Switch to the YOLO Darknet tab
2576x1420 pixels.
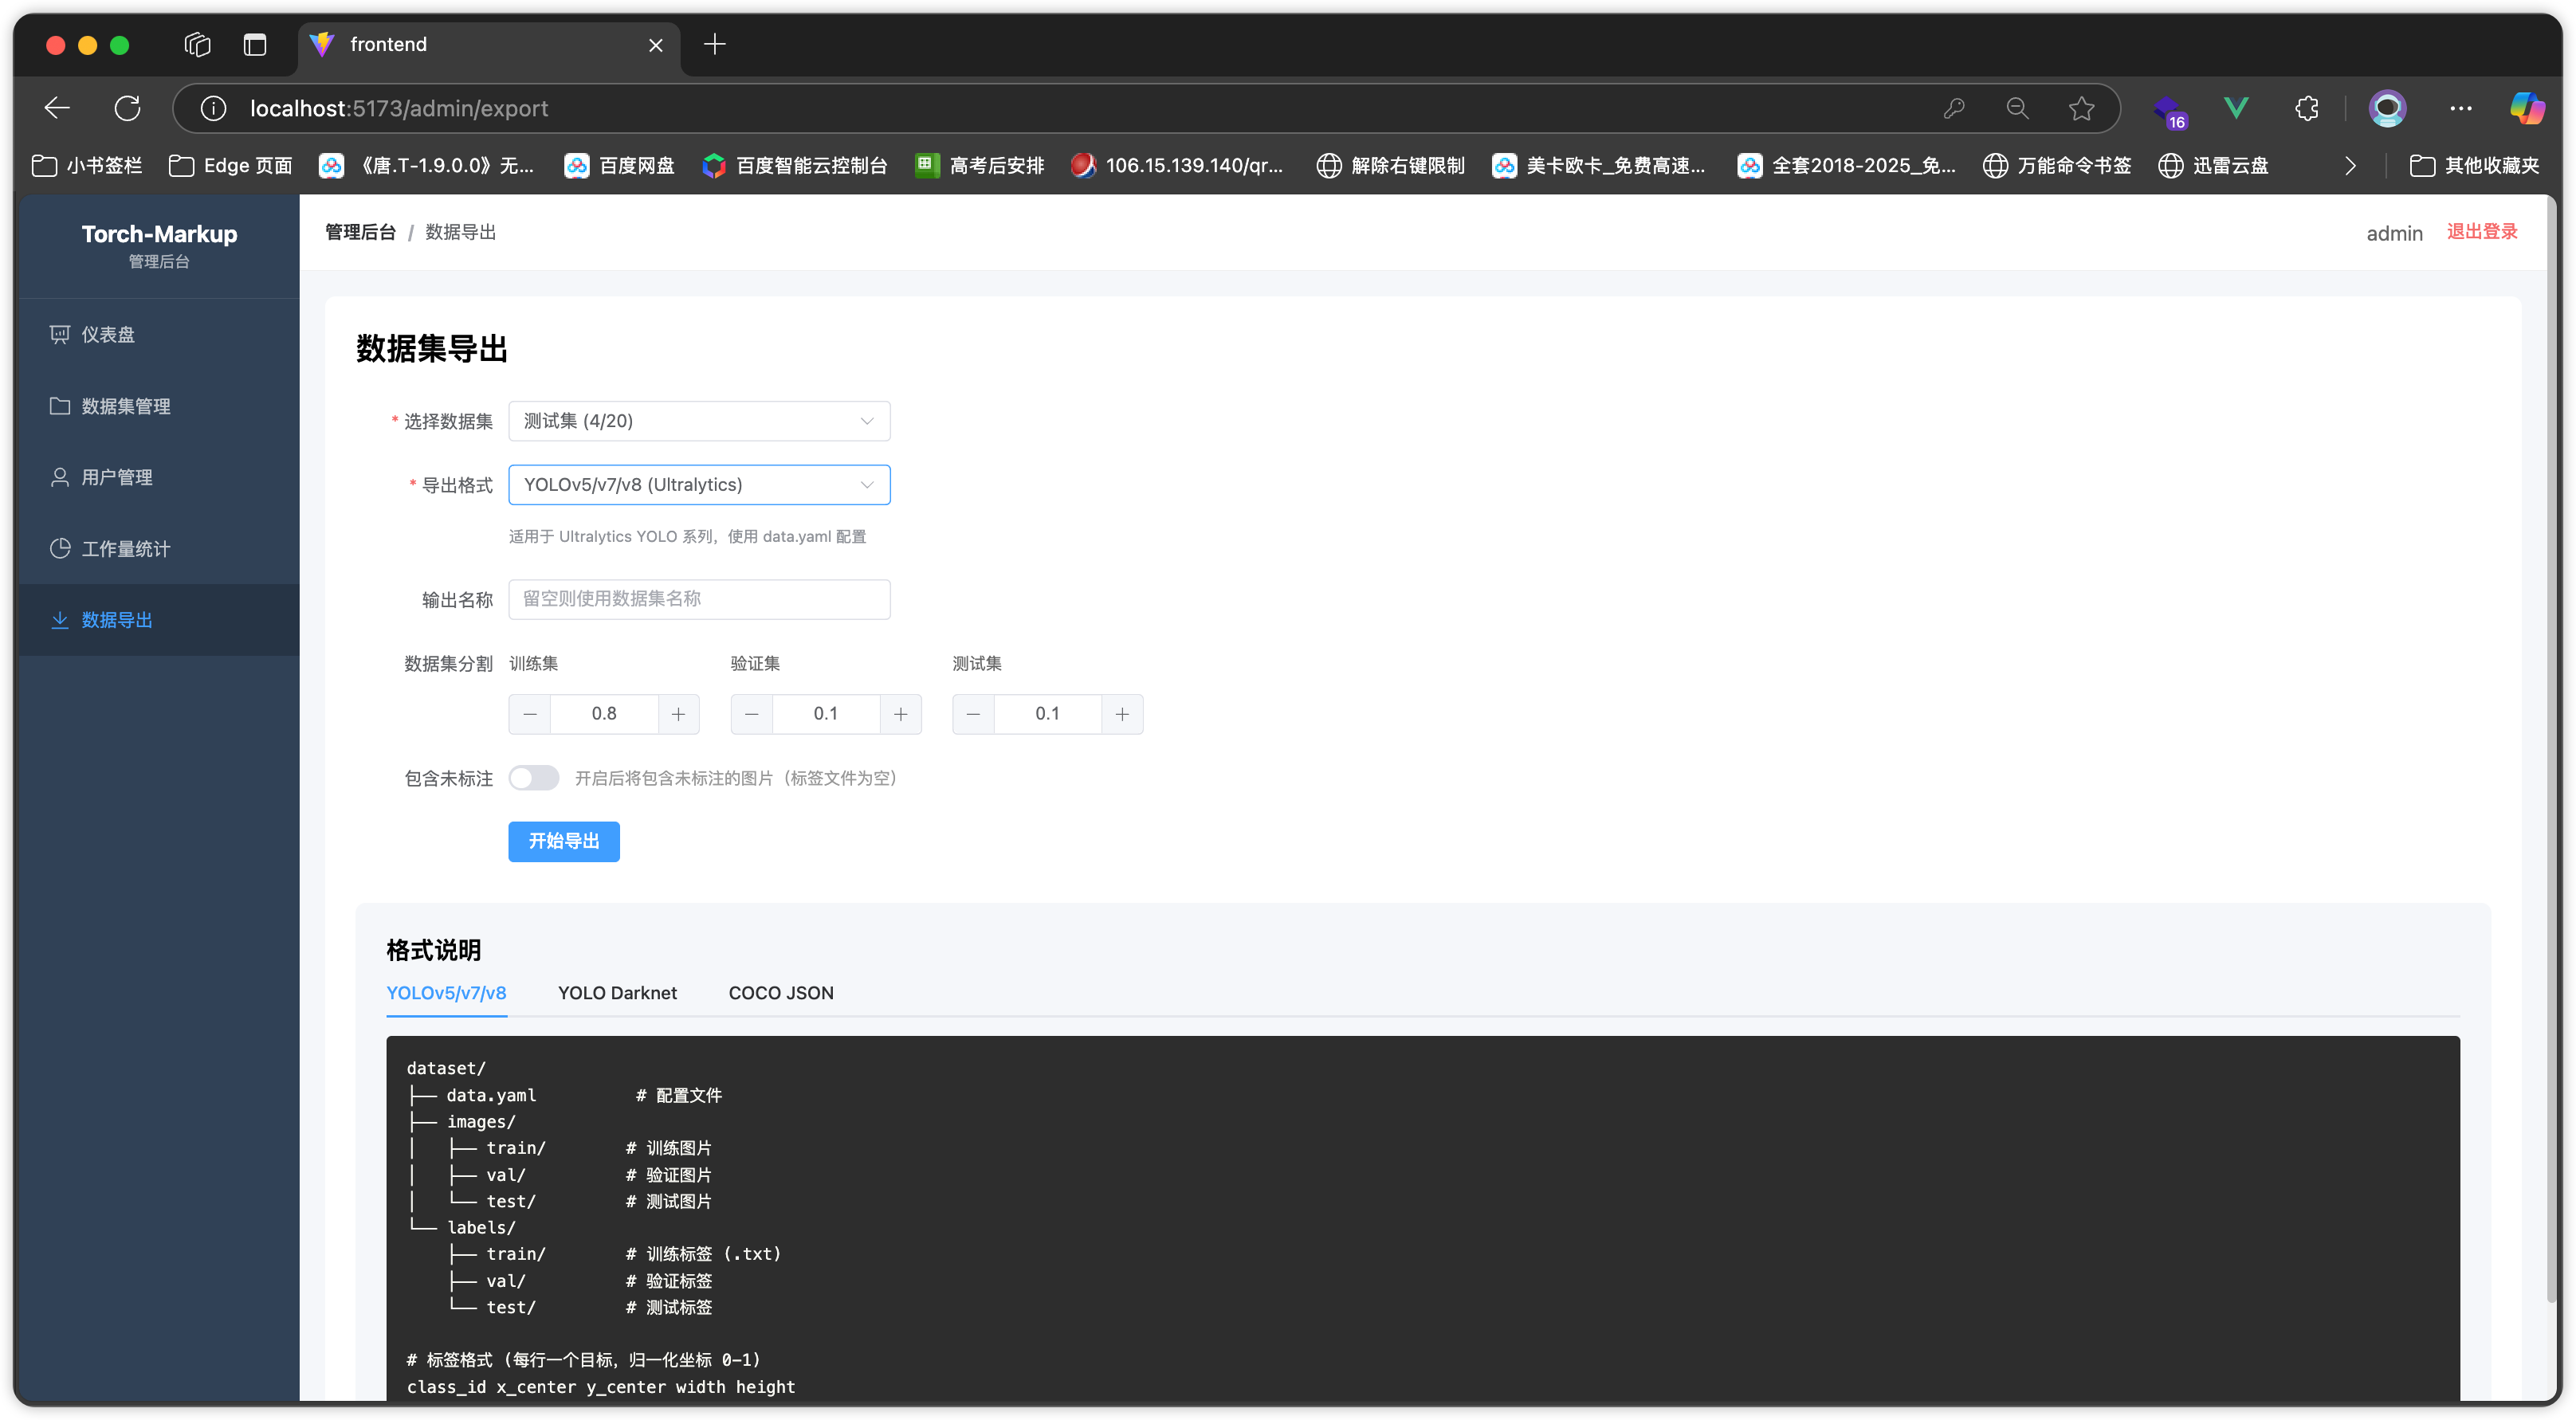(x=617, y=993)
